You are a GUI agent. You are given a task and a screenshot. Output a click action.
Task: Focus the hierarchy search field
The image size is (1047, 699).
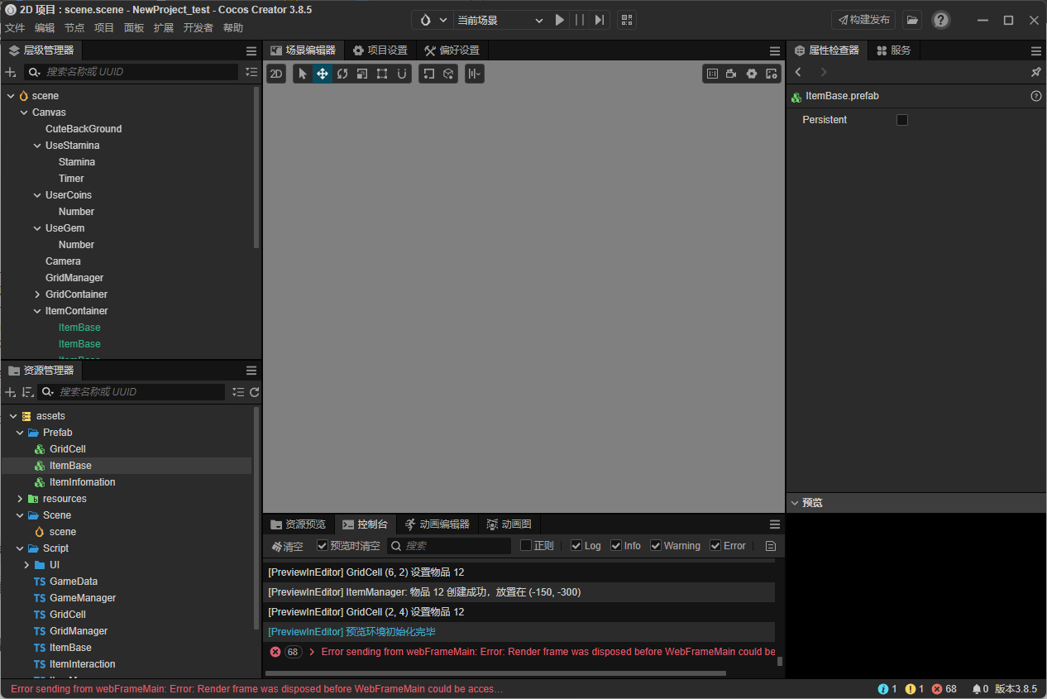(x=142, y=72)
